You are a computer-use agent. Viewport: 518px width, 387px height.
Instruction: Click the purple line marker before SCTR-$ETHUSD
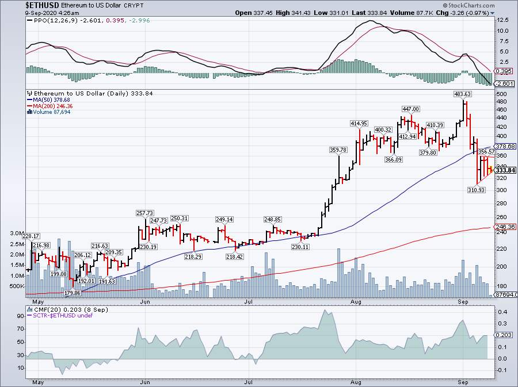tap(29, 315)
